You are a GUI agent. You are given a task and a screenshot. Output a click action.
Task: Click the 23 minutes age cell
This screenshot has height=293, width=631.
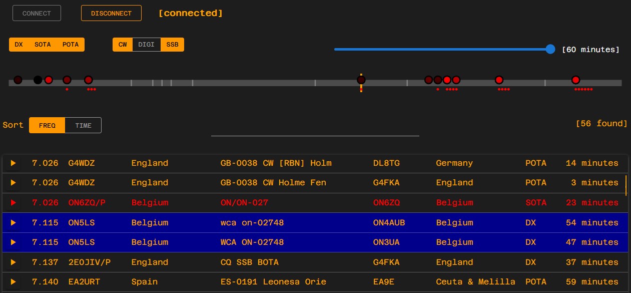[x=592, y=203]
